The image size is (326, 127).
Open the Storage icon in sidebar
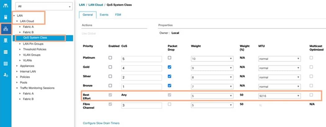6,63
